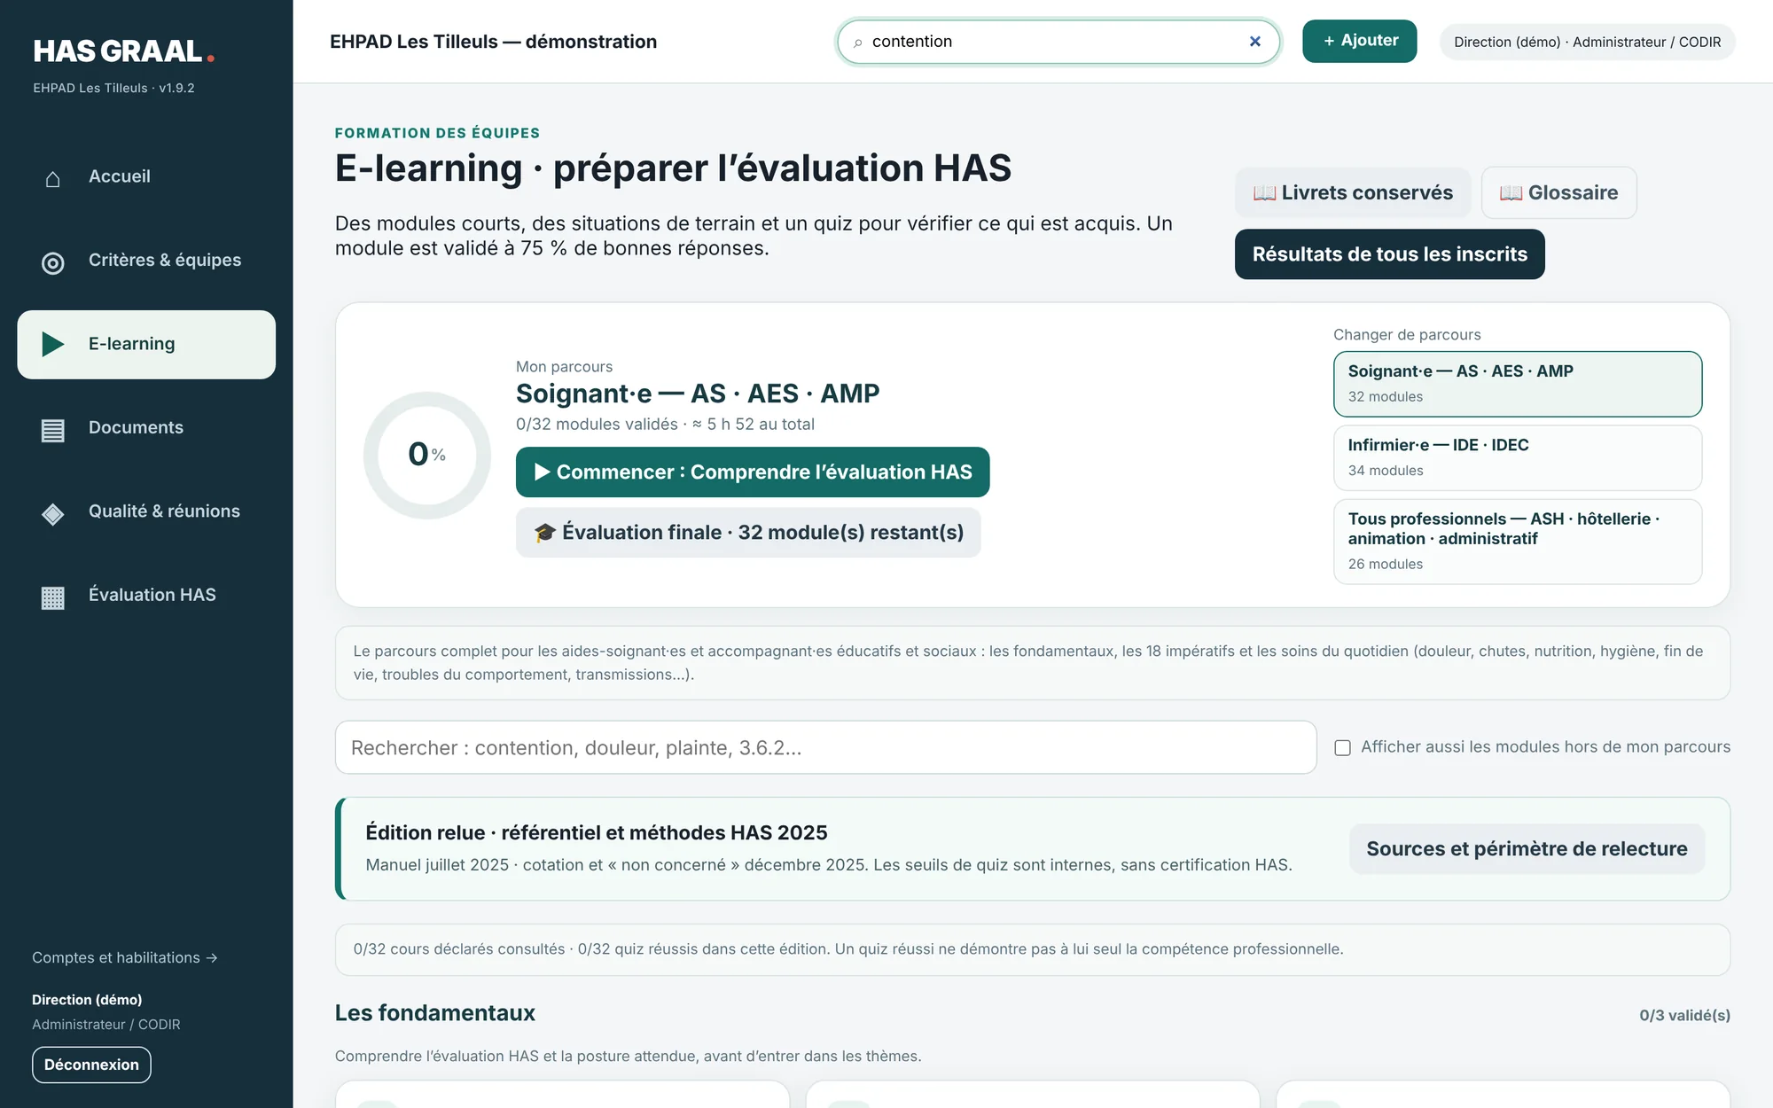
Task: Click the 0% progress ring
Action: coord(427,455)
